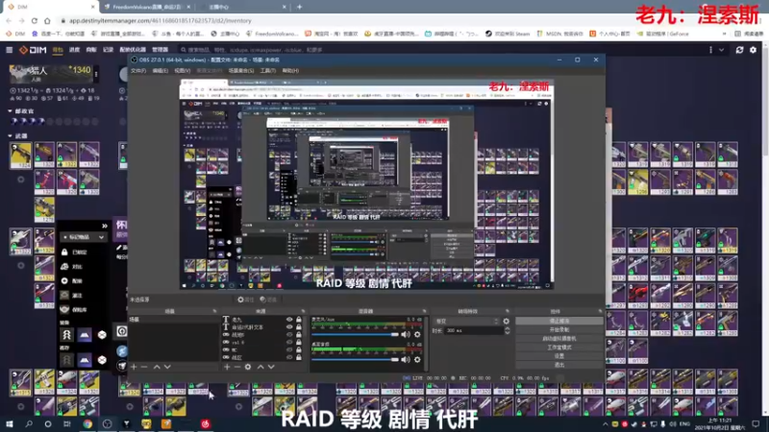Screen dimensions: 769x432
Task: Select the 老九 source row in OBS
Action: coord(262,320)
